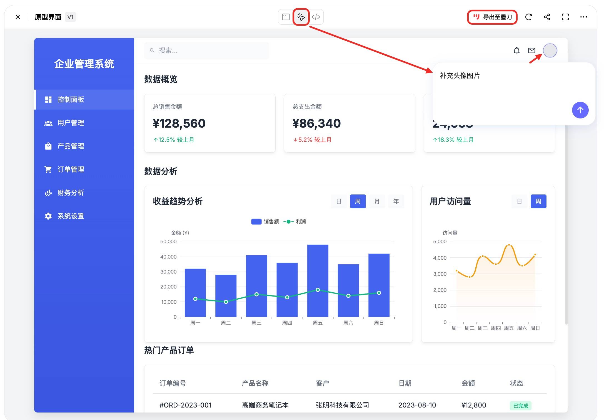Refresh the prototype with reload icon
Image resolution: width=604 pixels, height=420 pixels.
(529, 17)
